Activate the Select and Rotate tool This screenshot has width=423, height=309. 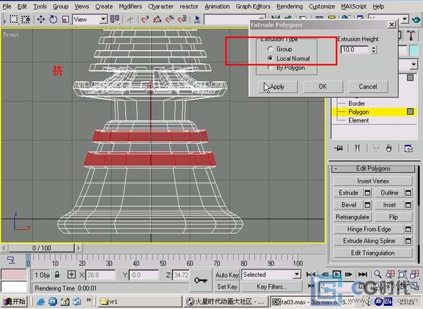point(53,20)
